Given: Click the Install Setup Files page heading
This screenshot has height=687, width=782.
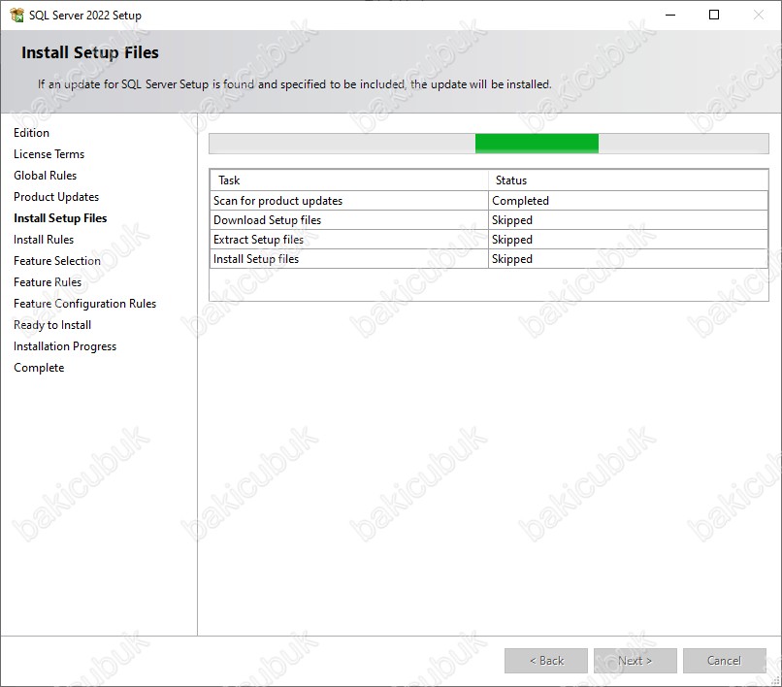Looking at the screenshot, I should 90,53.
